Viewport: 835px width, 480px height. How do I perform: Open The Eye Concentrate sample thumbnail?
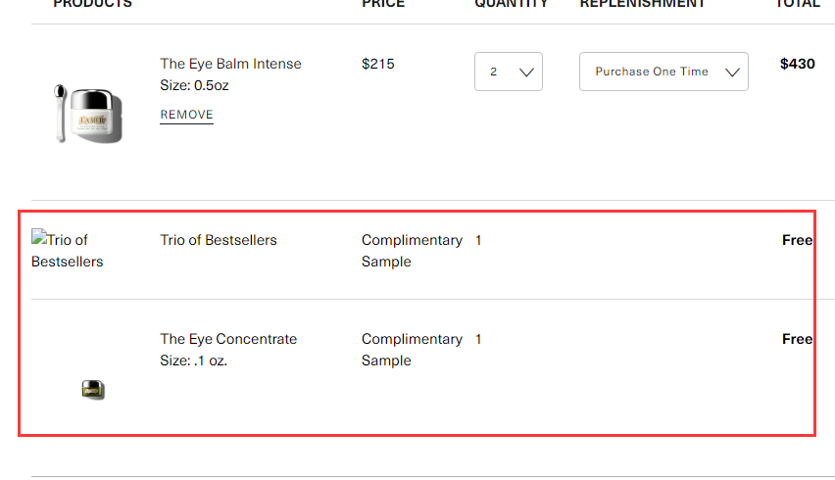click(93, 390)
